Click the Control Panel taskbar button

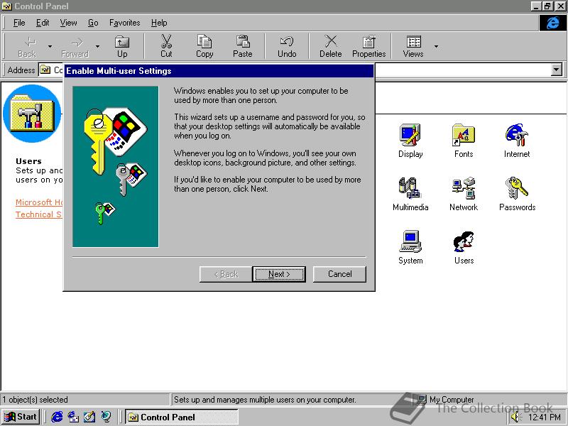pyautogui.click(x=182, y=417)
